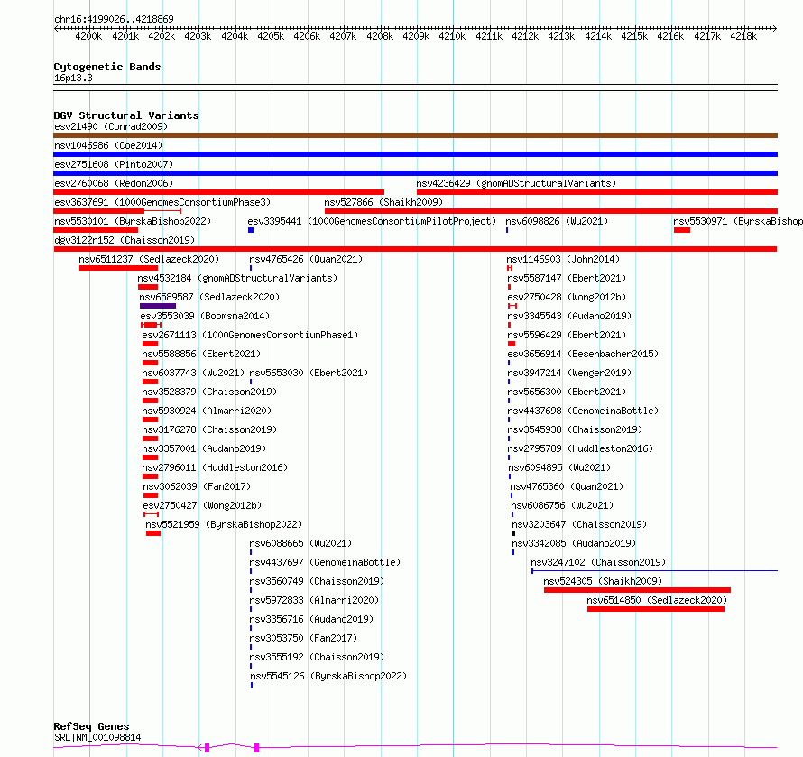Open nsv6589587 (Sedlazeck2020) label
Screen dimensions: 803x757
[x=209, y=297]
